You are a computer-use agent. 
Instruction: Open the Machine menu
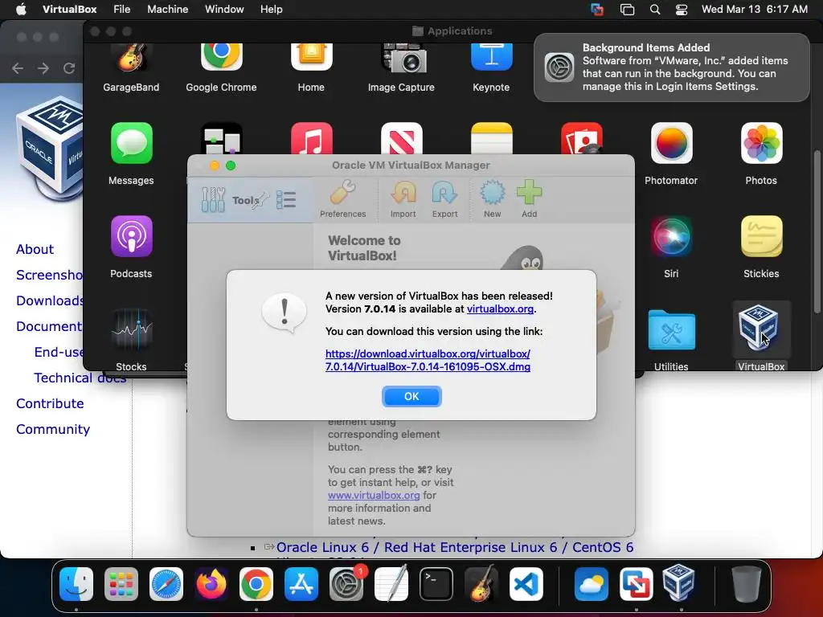point(167,10)
